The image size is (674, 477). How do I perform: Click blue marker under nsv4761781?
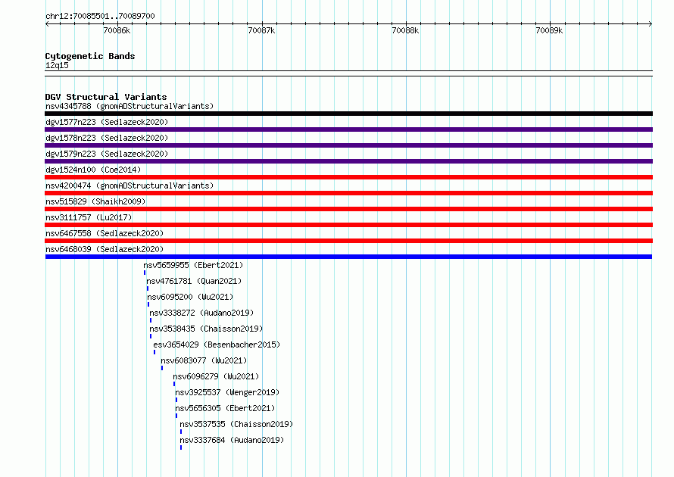click(x=148, y=288)
